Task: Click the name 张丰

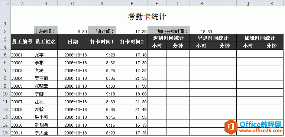Action: pyautogui.click(x=46, y=53)
